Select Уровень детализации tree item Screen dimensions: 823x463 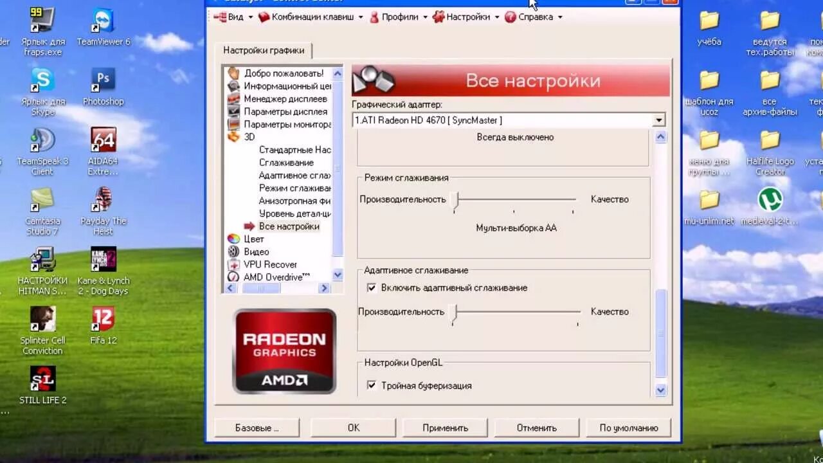(x=295, y=213)
